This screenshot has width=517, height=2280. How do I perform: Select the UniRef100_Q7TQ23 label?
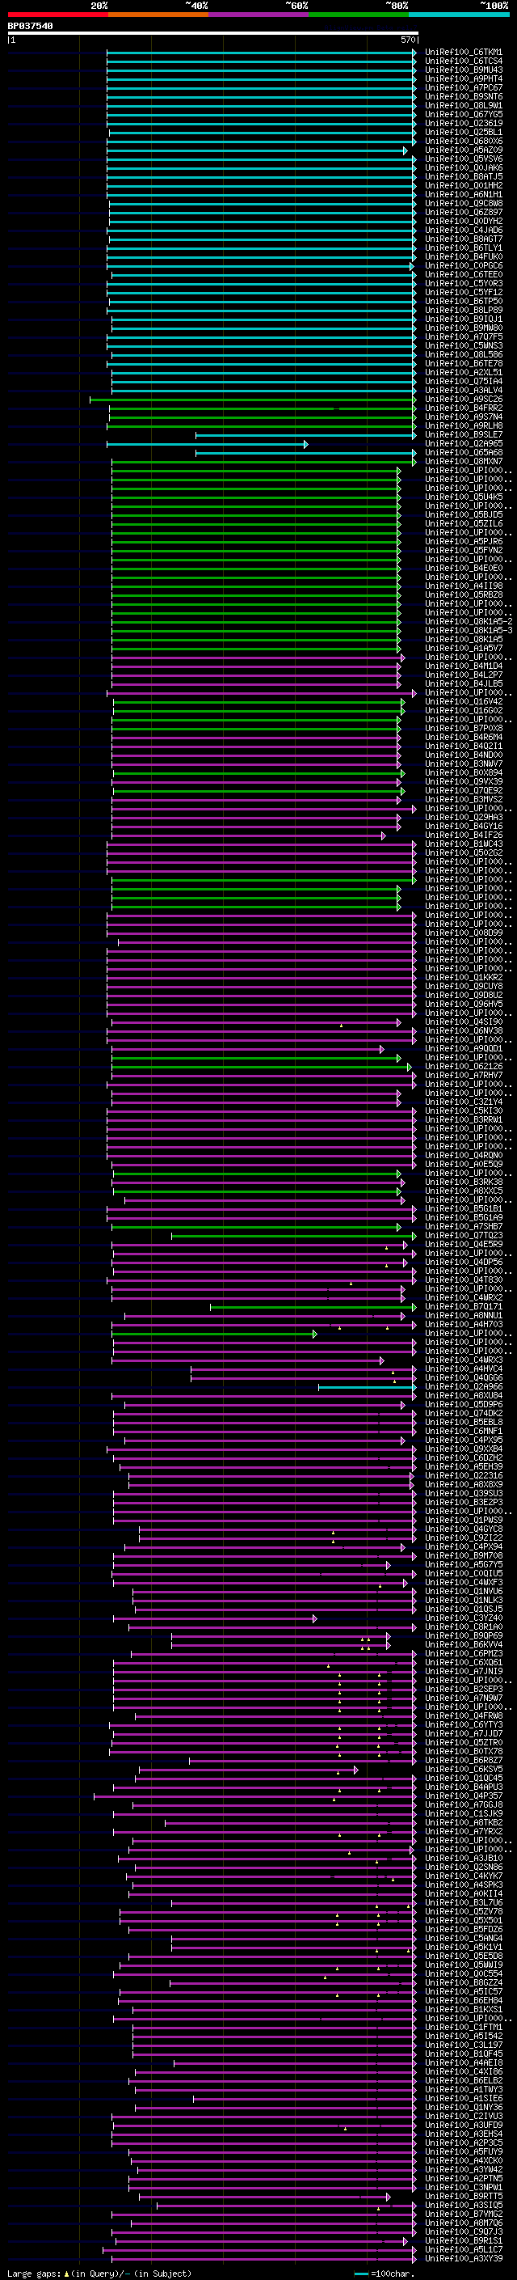point(464,1236)
